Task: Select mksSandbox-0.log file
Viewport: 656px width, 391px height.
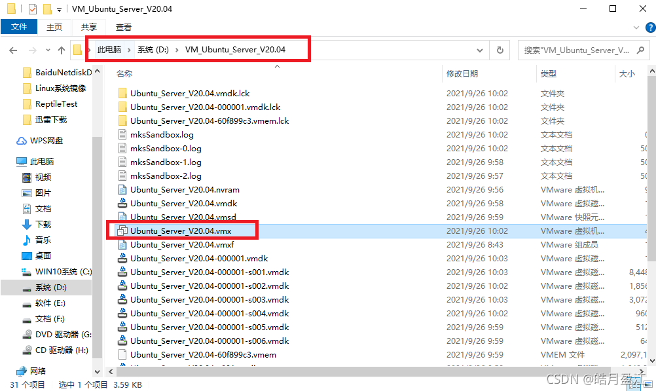Action: 160,149
